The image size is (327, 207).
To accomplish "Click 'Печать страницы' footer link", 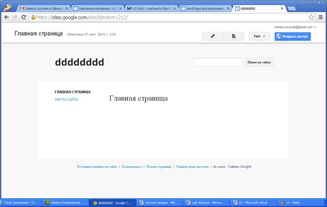I will click(x=159, y=167).
